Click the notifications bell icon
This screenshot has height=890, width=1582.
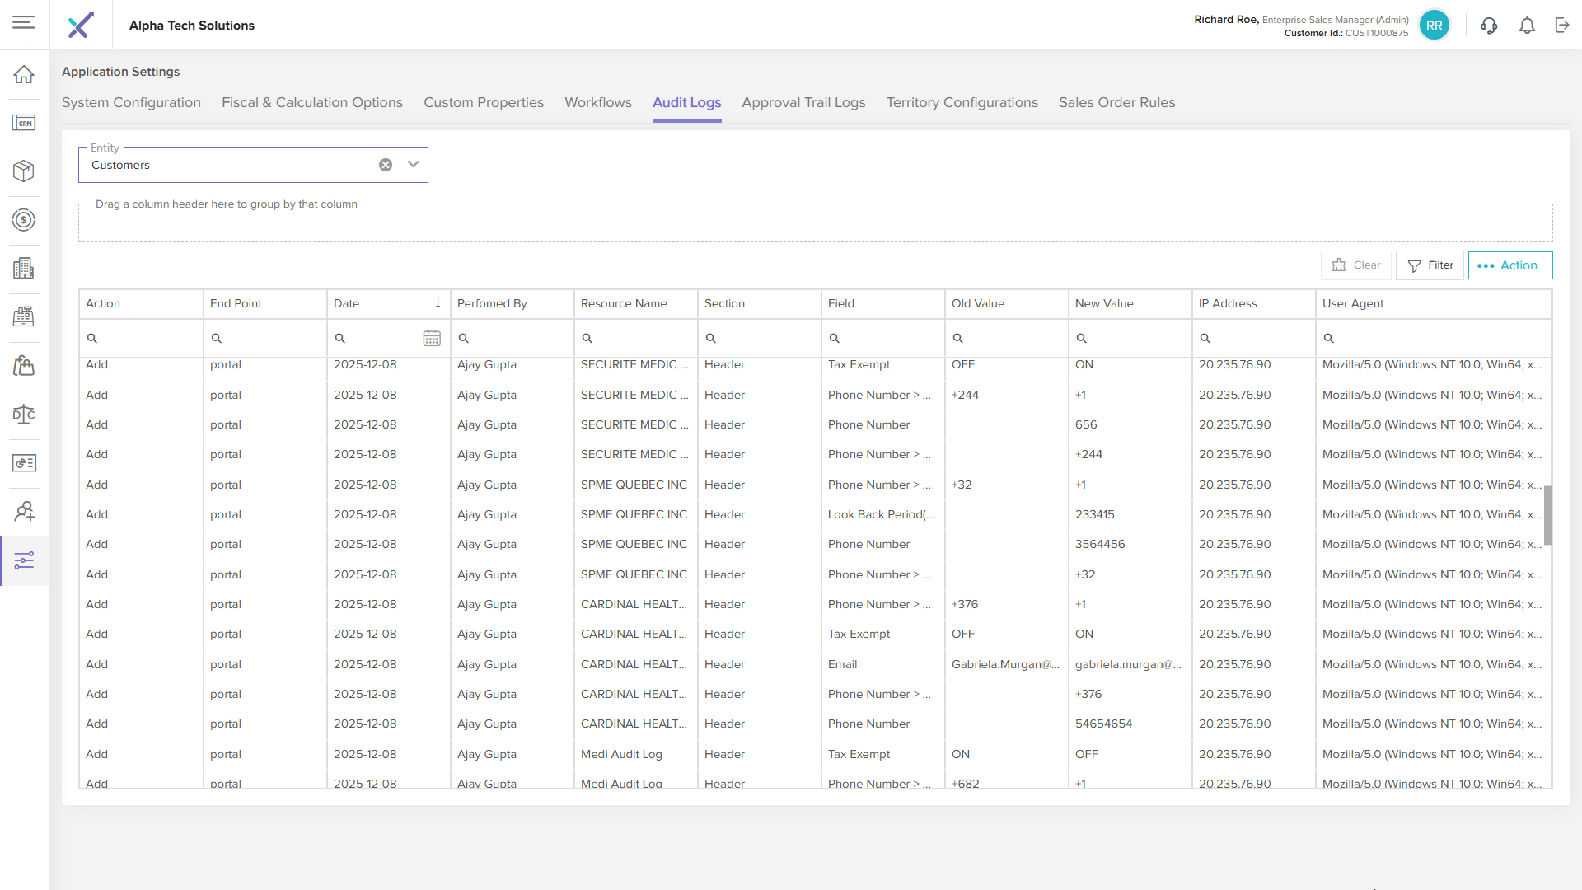pyautogui.click(x=1527, y=26)
